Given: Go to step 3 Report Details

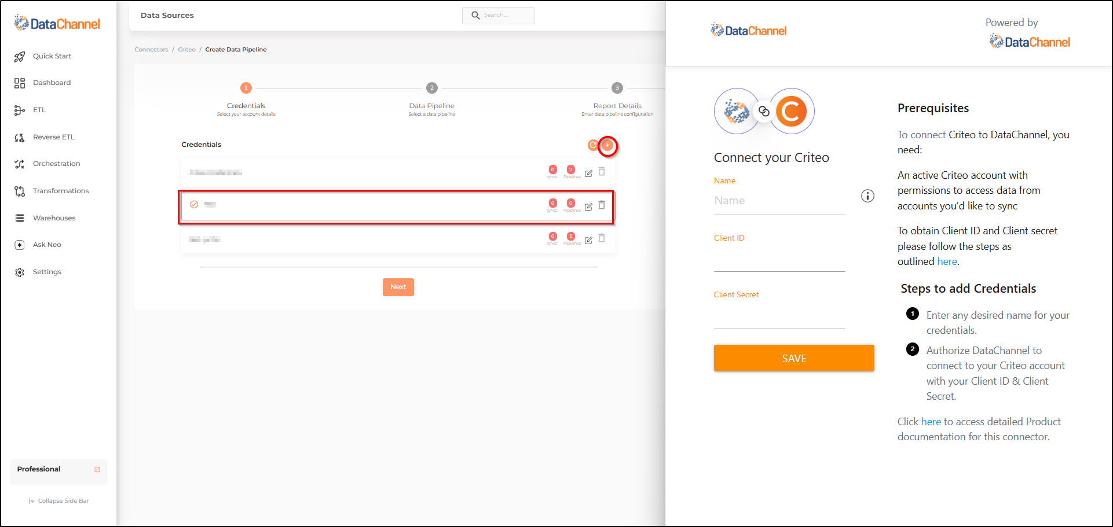Looking at the screenshot, I should pos(617,88).
